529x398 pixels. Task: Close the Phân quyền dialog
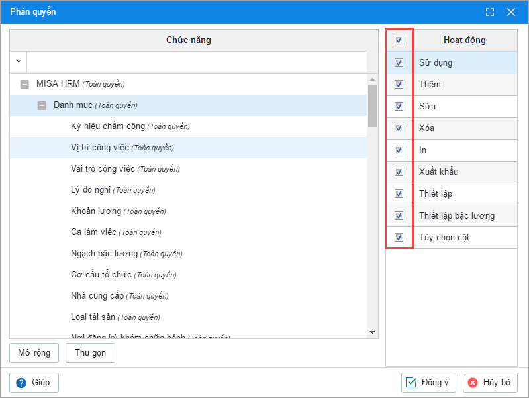coord(511,12)
